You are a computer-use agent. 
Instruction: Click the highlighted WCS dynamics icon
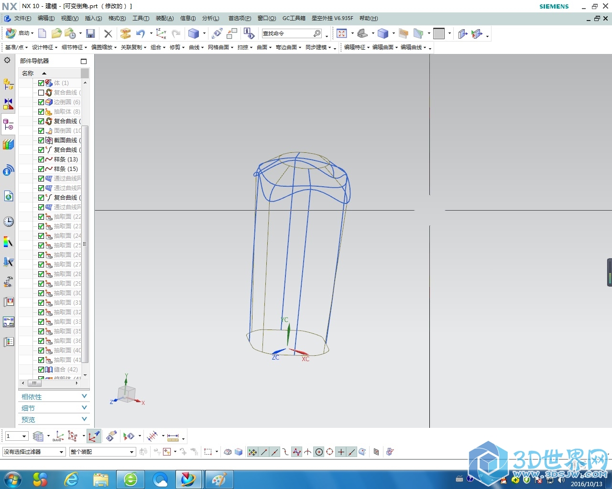(94, 436)
